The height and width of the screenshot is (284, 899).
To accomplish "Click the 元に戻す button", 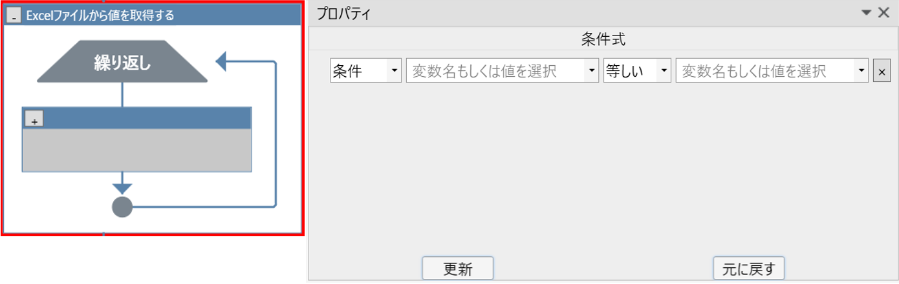I will (748, 269).
